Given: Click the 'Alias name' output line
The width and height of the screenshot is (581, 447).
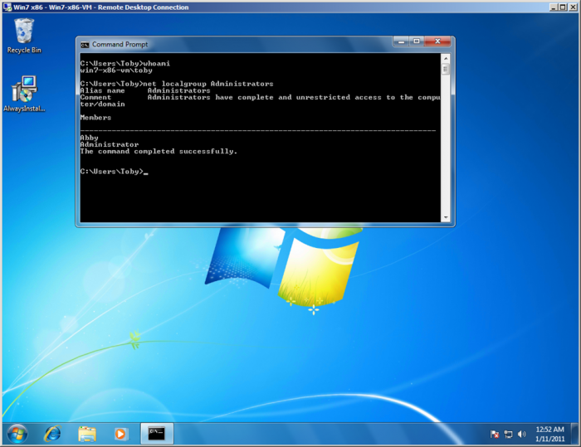Looking at the screenshot, I should (x=145, y=90).
